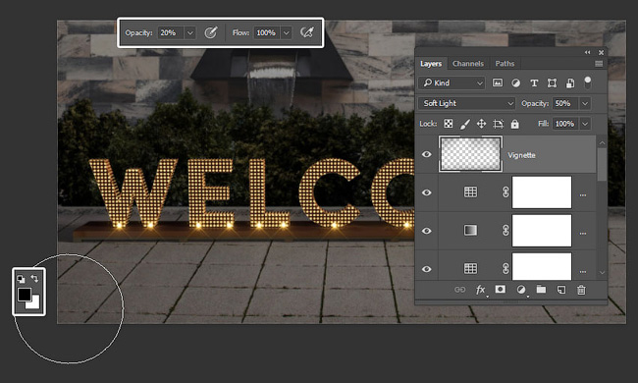Image resolution: width=638 pixels, height=383 pixels.
Task: Hide the bottom visible adjustment layer
Action: coord(426,269)
